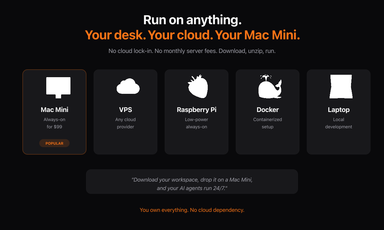Click 'You own everything. No cloud dependency.'
The width and height of the screenshot is (384, 230).
[192, 210]
